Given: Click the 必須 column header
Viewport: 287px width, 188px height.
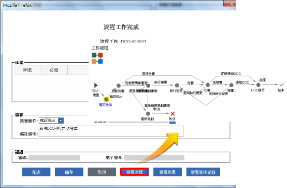Looking at the screenshot, I should pyautogui.click(x=54, y=70).
